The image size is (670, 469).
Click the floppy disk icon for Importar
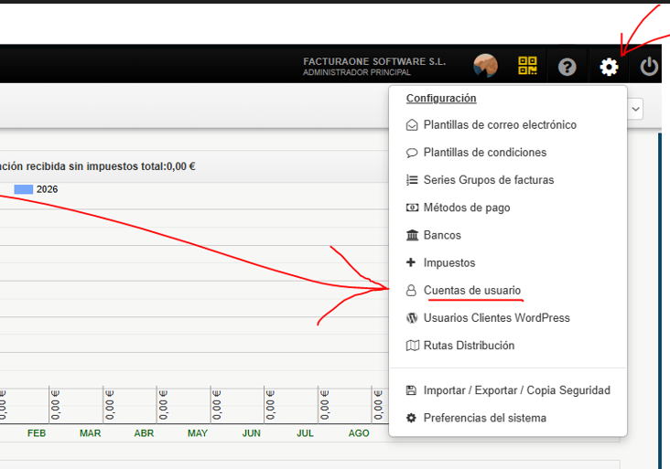pyautogui.click(x=411, y=390)
